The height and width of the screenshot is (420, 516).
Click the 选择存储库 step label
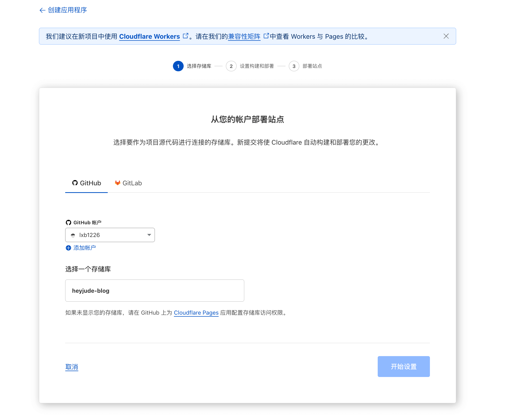pyautogui.click(x=199, y=66)
